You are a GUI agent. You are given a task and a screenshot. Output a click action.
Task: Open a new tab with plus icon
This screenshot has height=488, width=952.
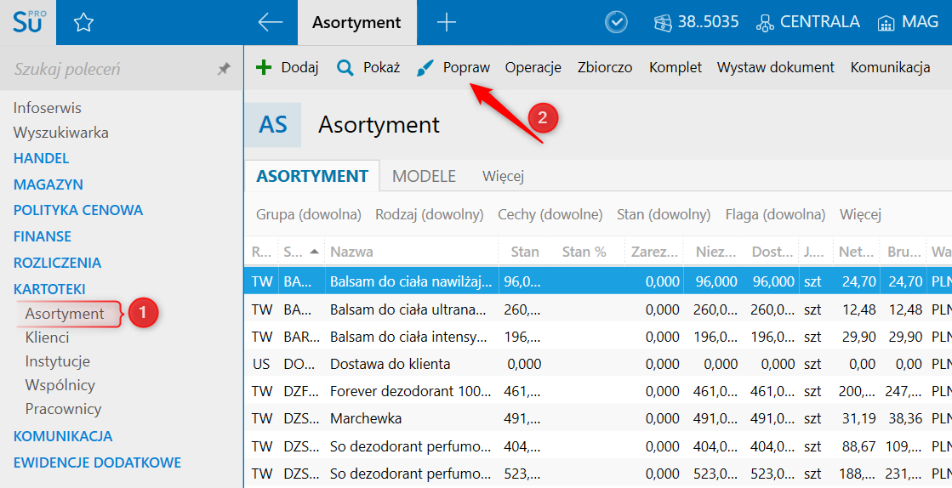[x=446, y=23]
